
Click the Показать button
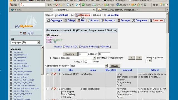coord(70,54)
